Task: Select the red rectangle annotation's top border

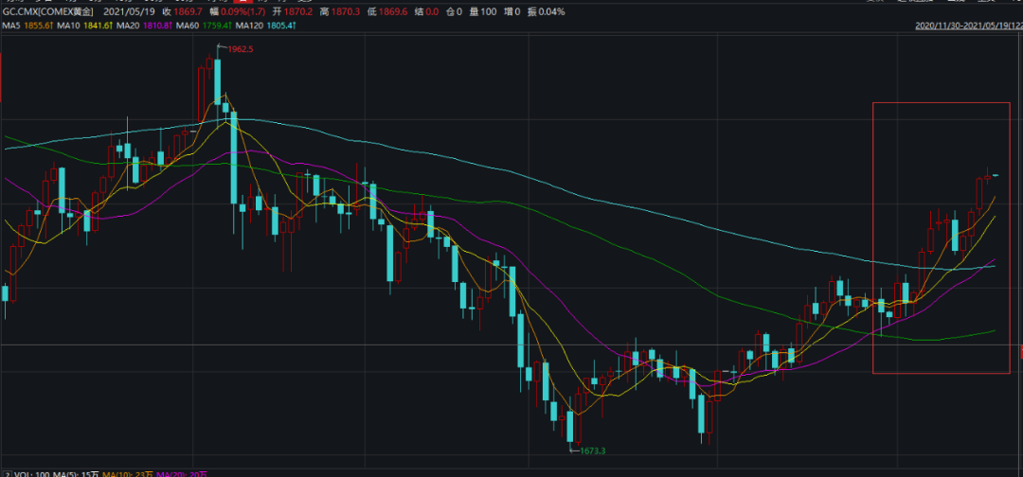Action: point(941,102)
